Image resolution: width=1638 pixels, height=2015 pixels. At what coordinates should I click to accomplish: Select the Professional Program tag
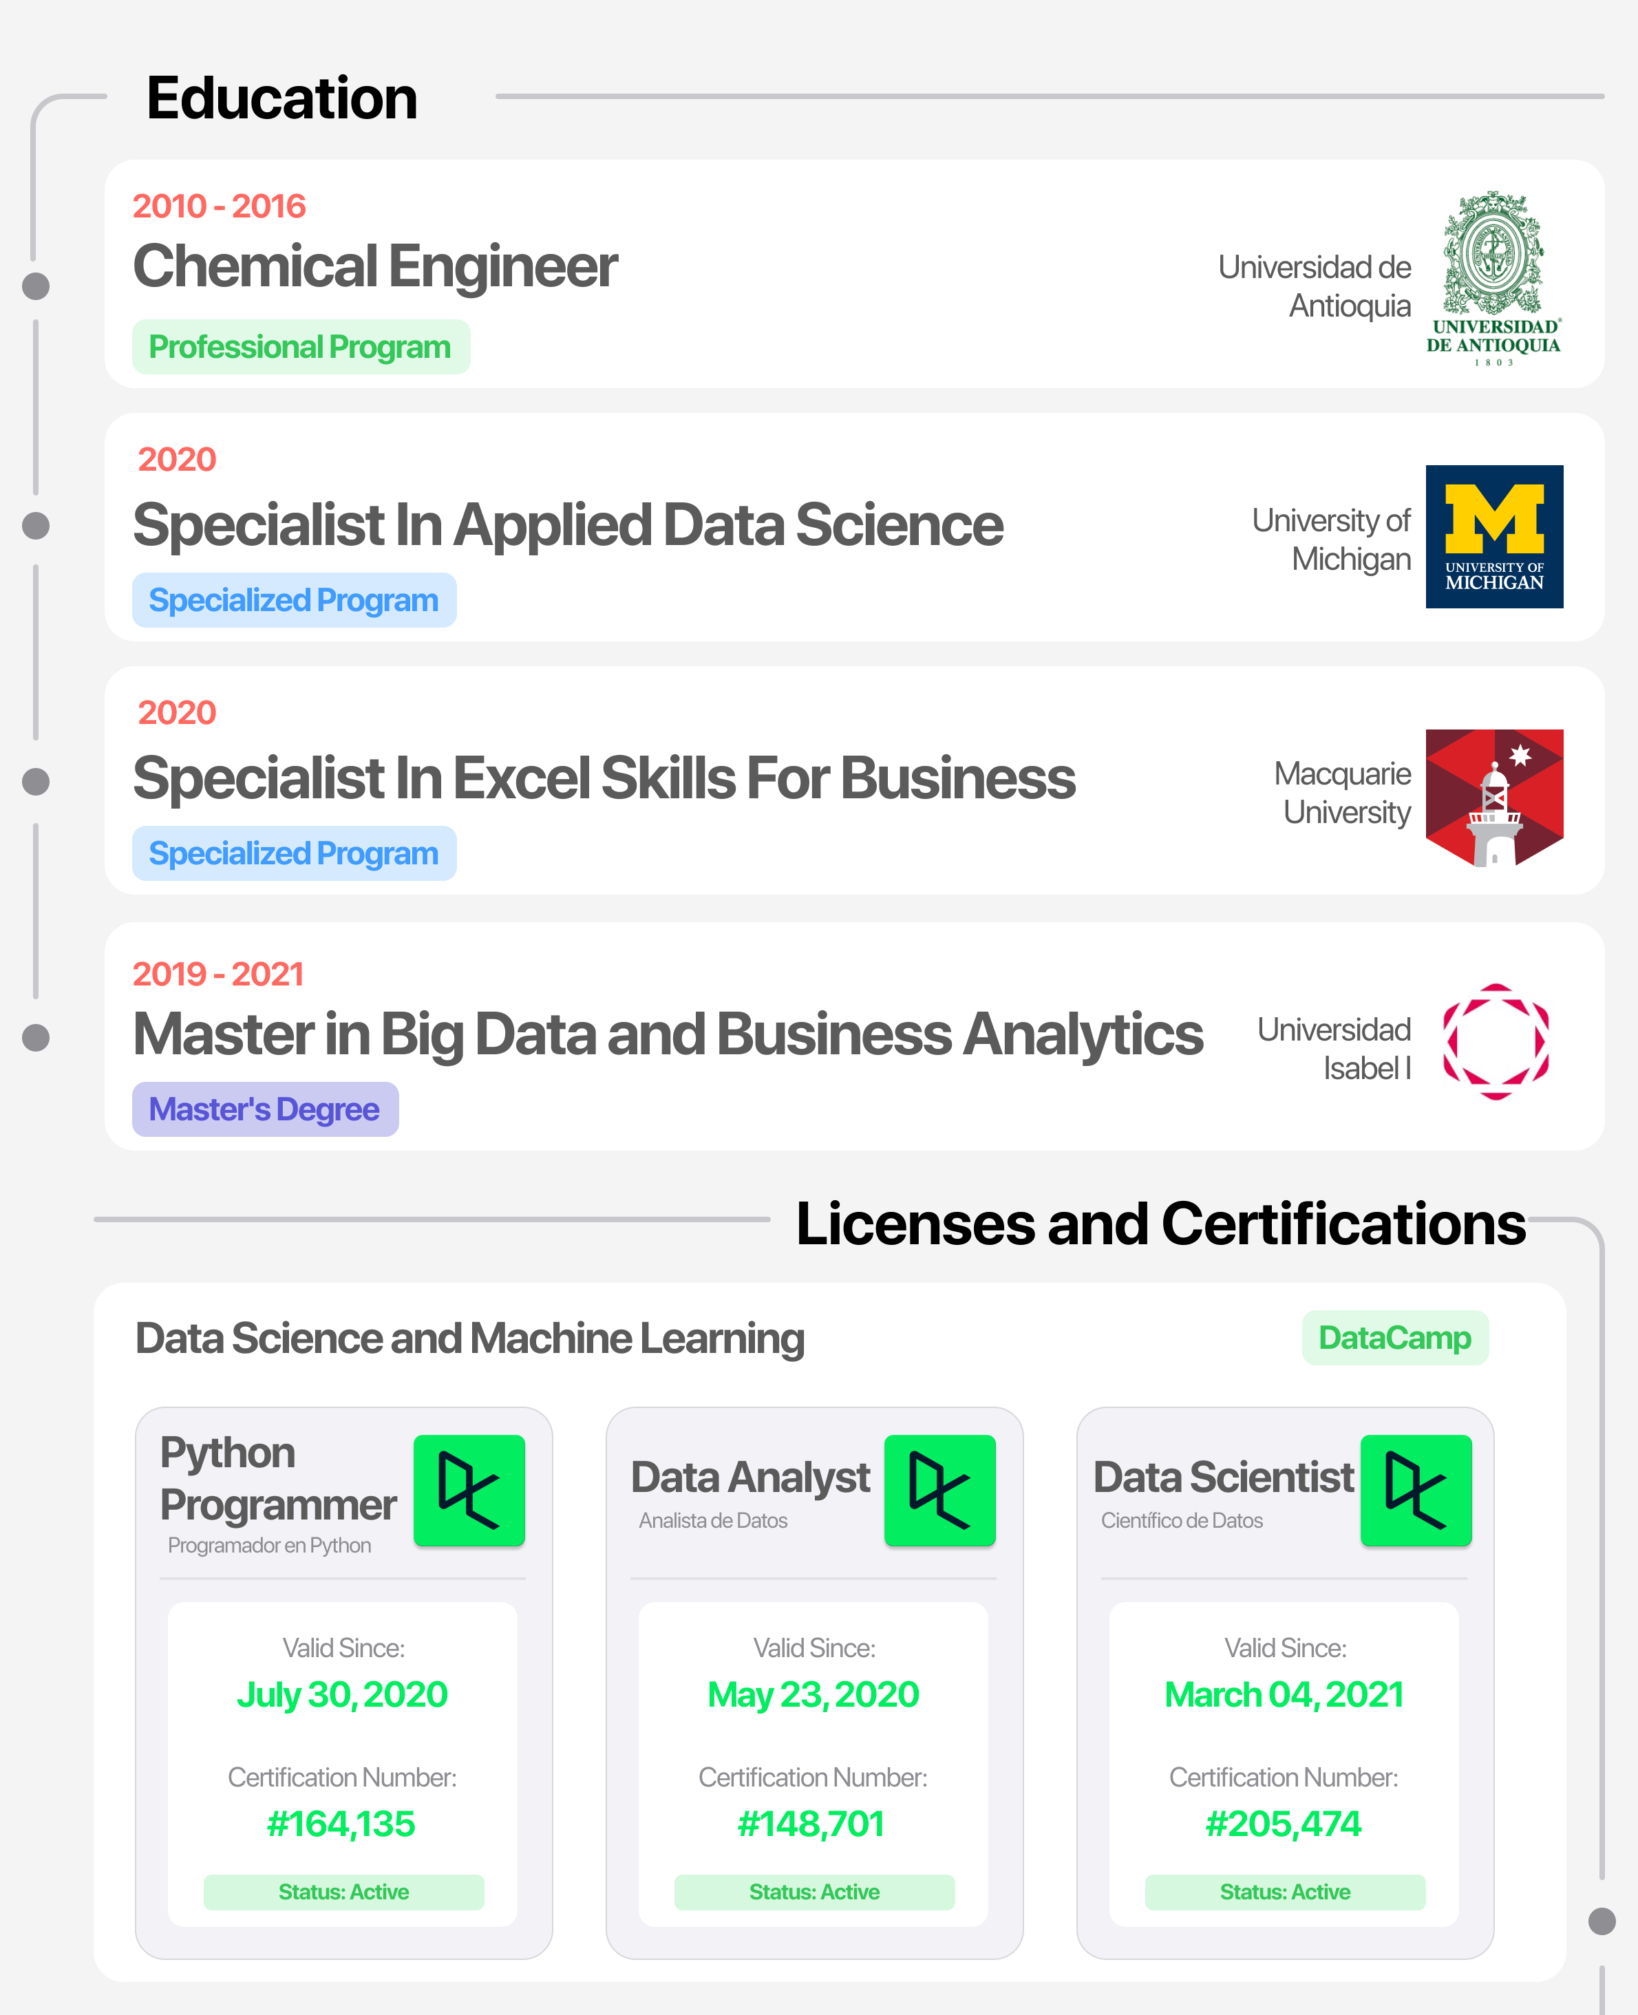tap(301, 347)
